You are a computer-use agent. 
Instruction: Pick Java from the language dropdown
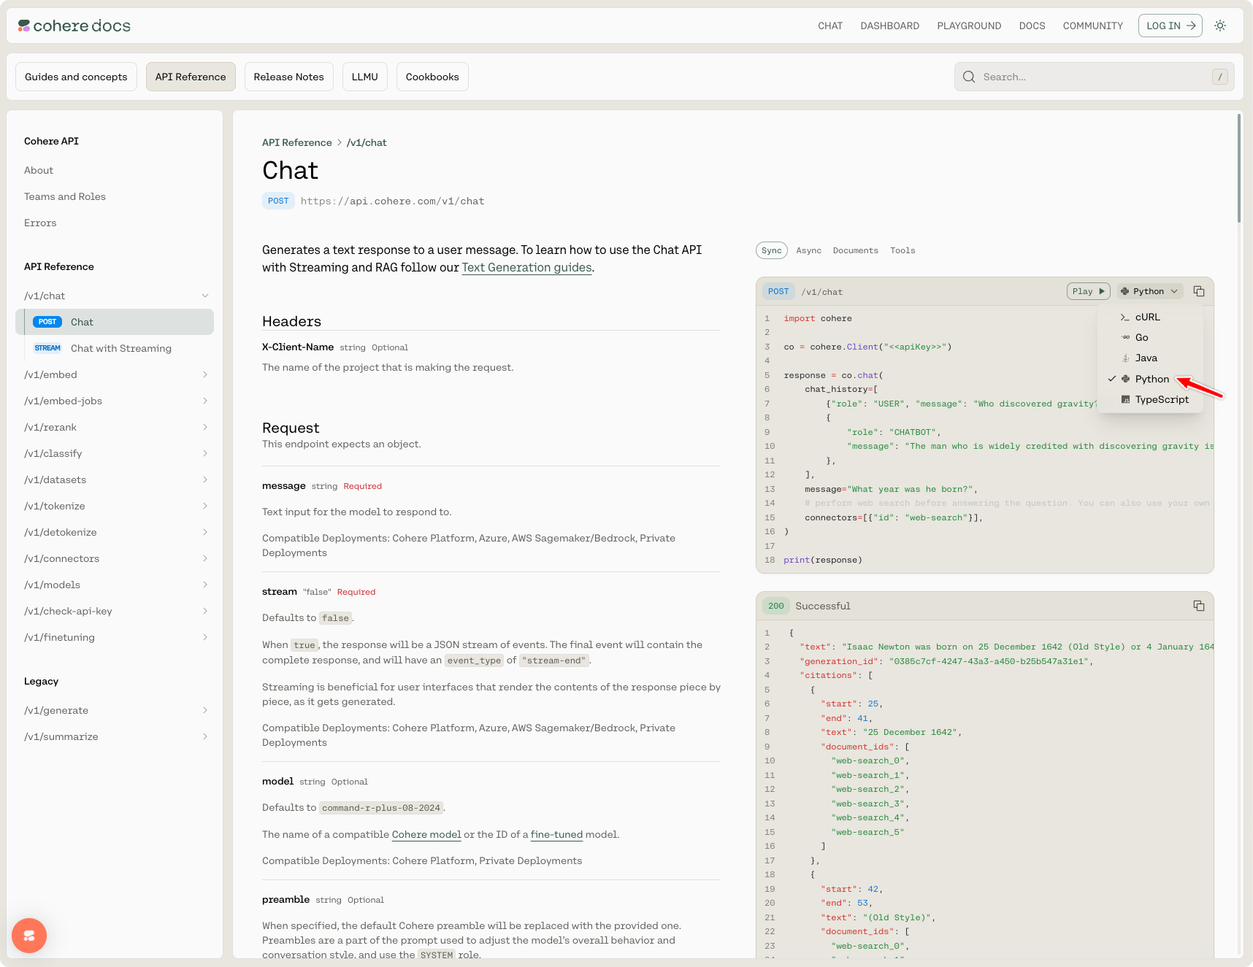(x=1146, y=358)
